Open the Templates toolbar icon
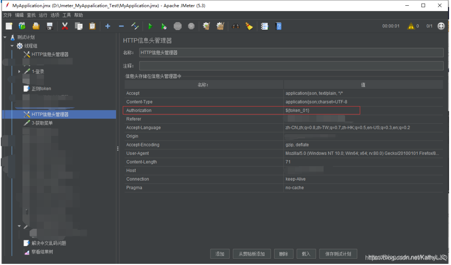 click(x=22, y=26)
